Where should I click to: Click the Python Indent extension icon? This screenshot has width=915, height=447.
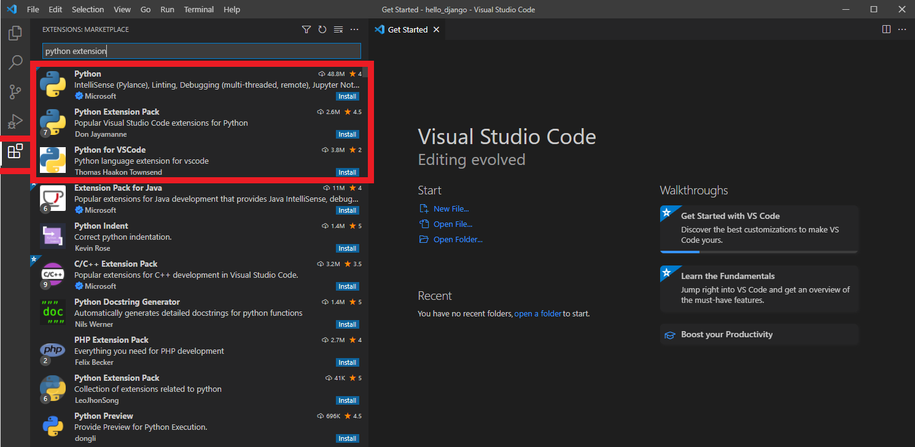tap(53, 237)
